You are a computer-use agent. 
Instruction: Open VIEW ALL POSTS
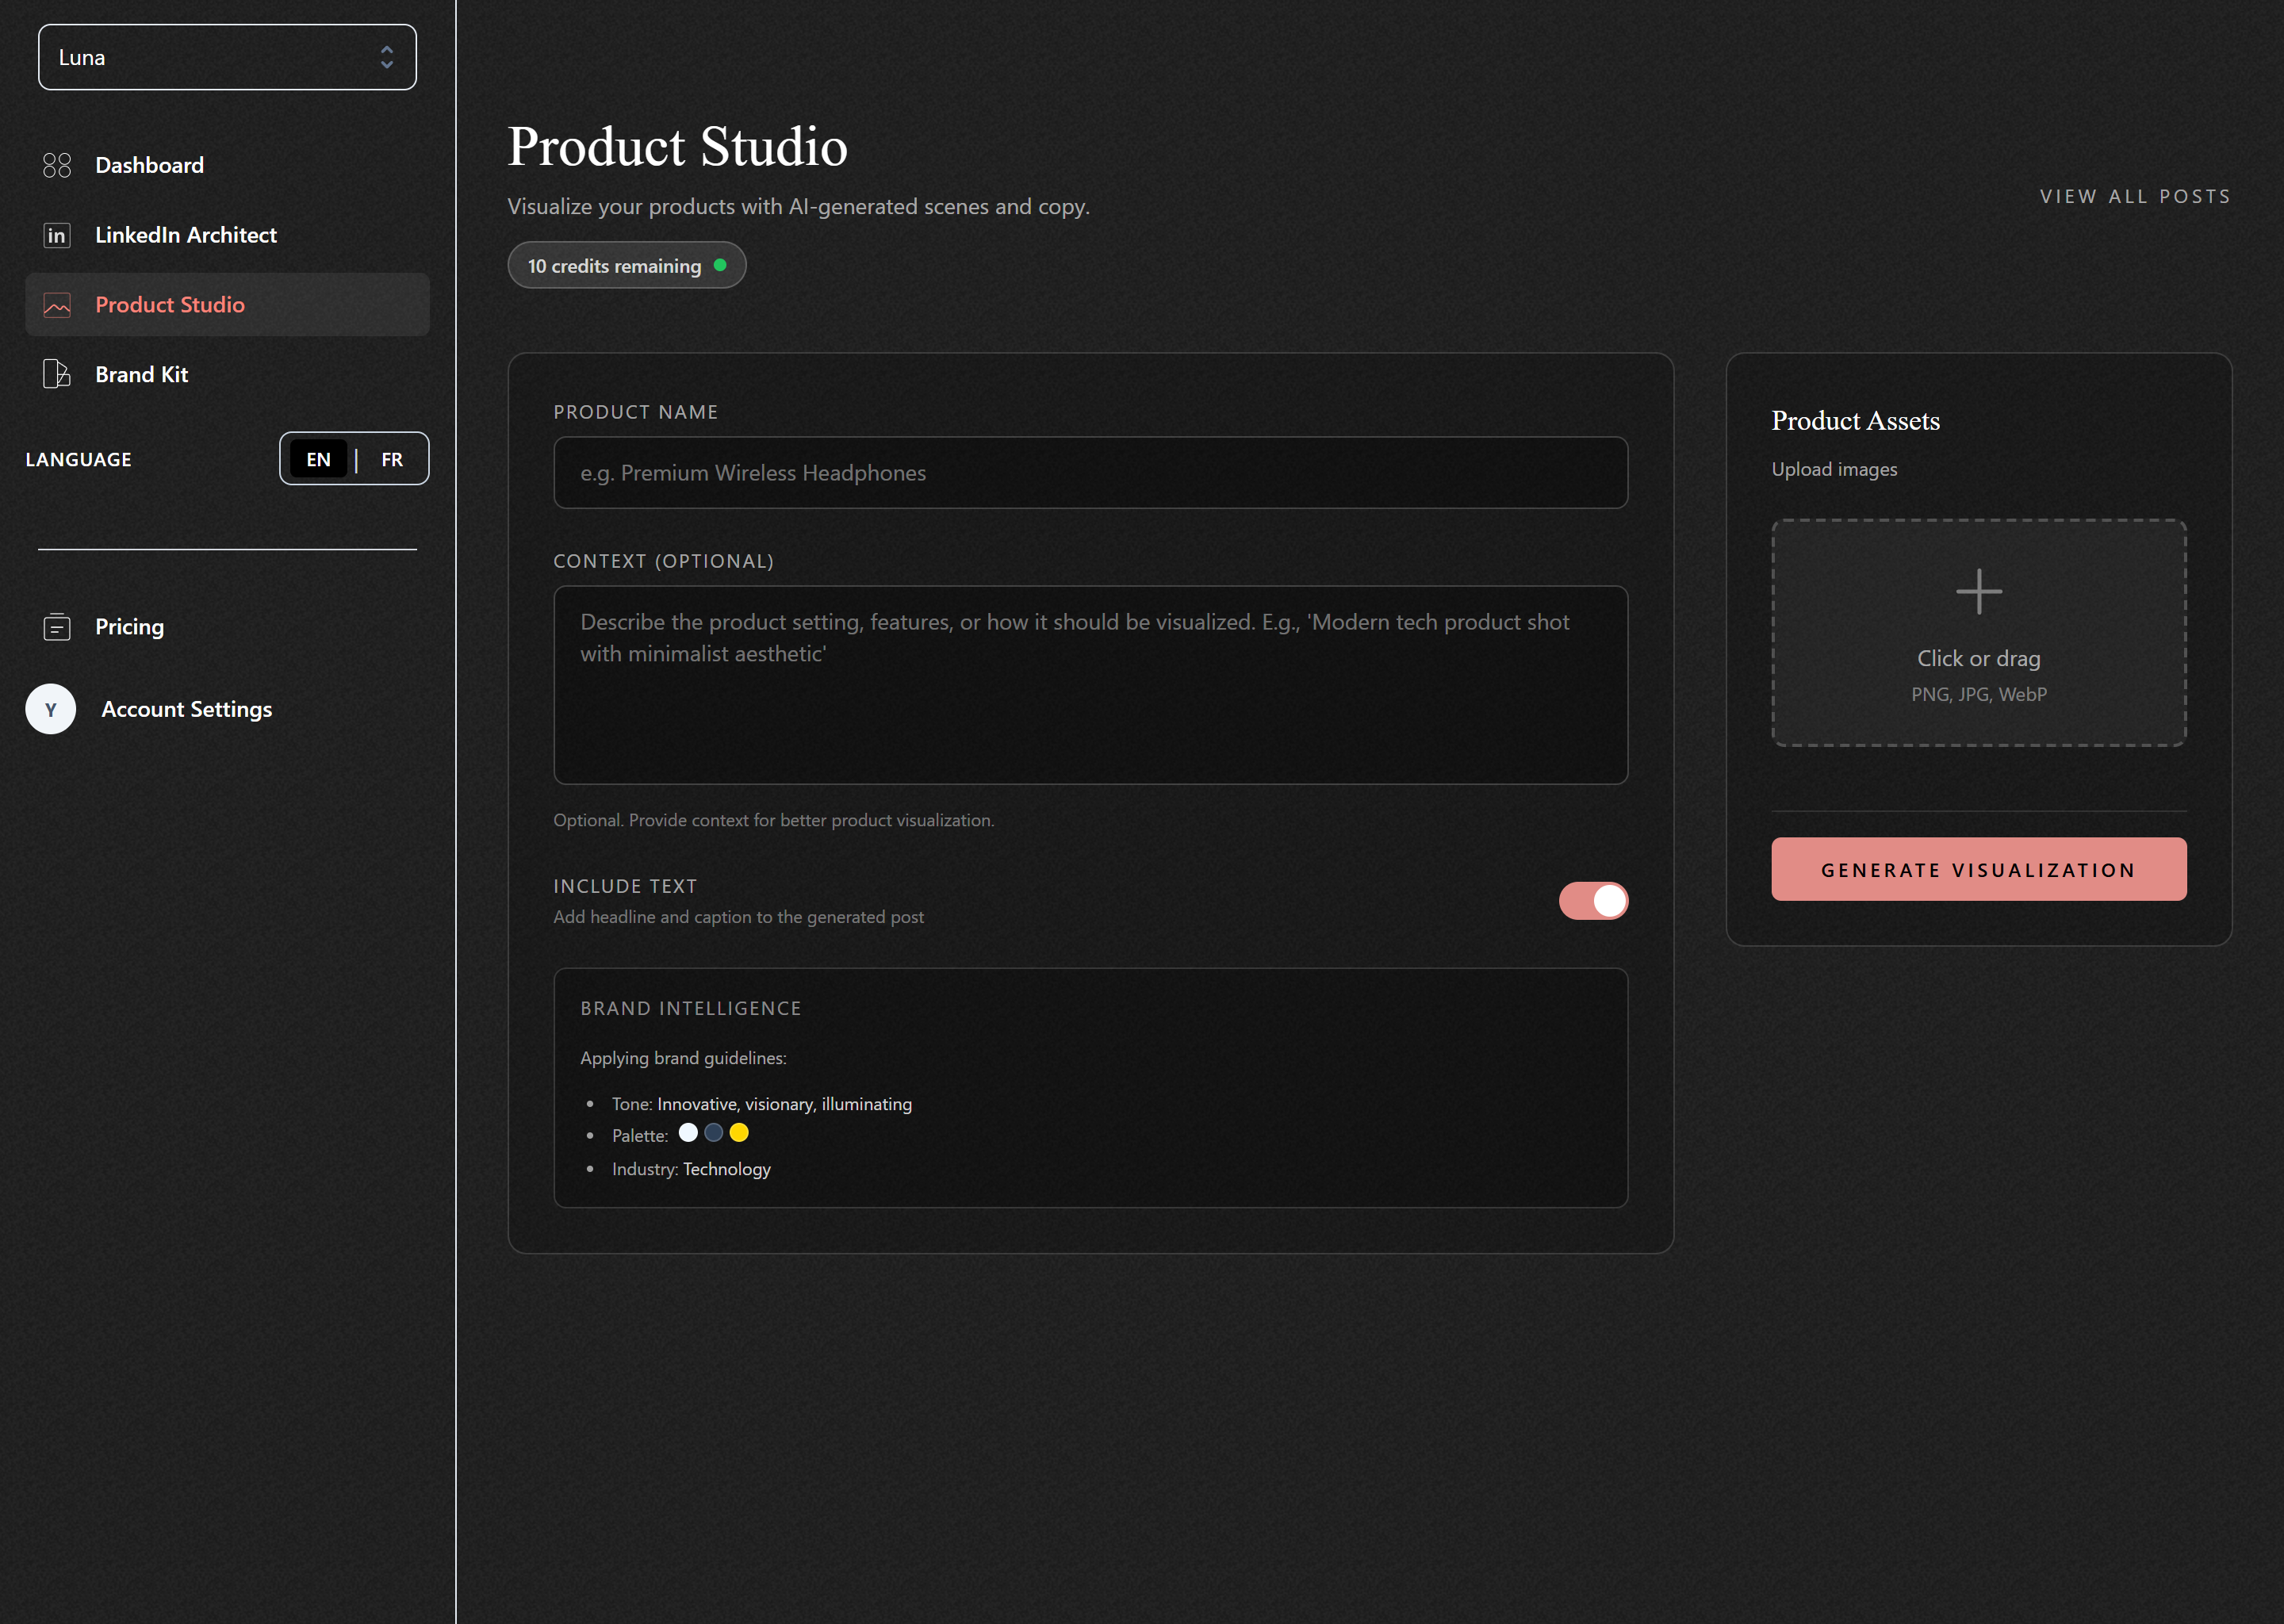pos(2135,196)
